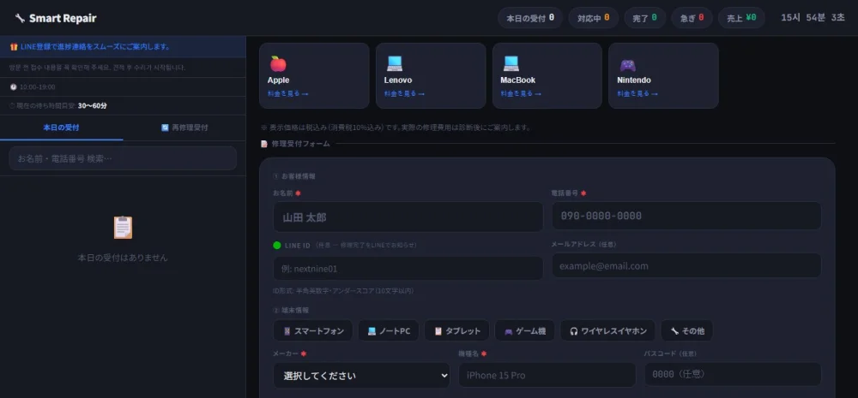The height and width of the screenshot is (398, 858).
Task: Click the 本日の受付 counter badge in header
Action: tap(529, 18)
